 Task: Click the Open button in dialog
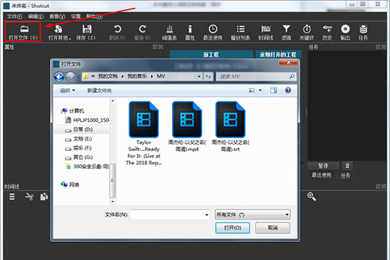pos(233,227)
